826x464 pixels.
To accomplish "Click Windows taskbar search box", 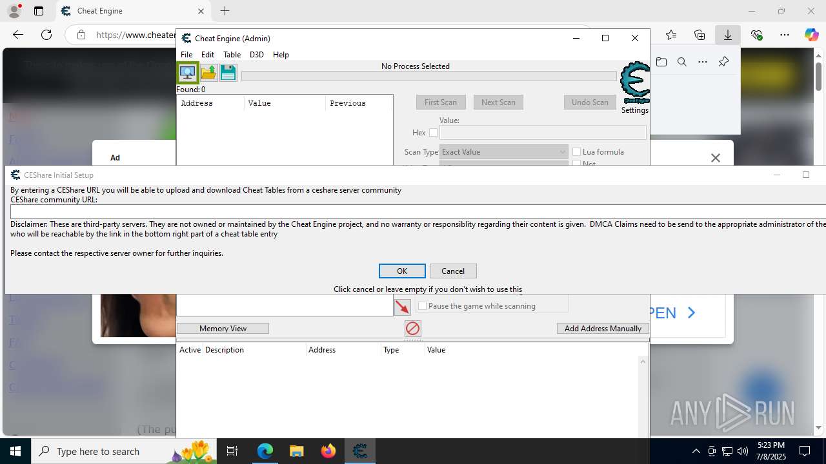I will click(125, 451).
